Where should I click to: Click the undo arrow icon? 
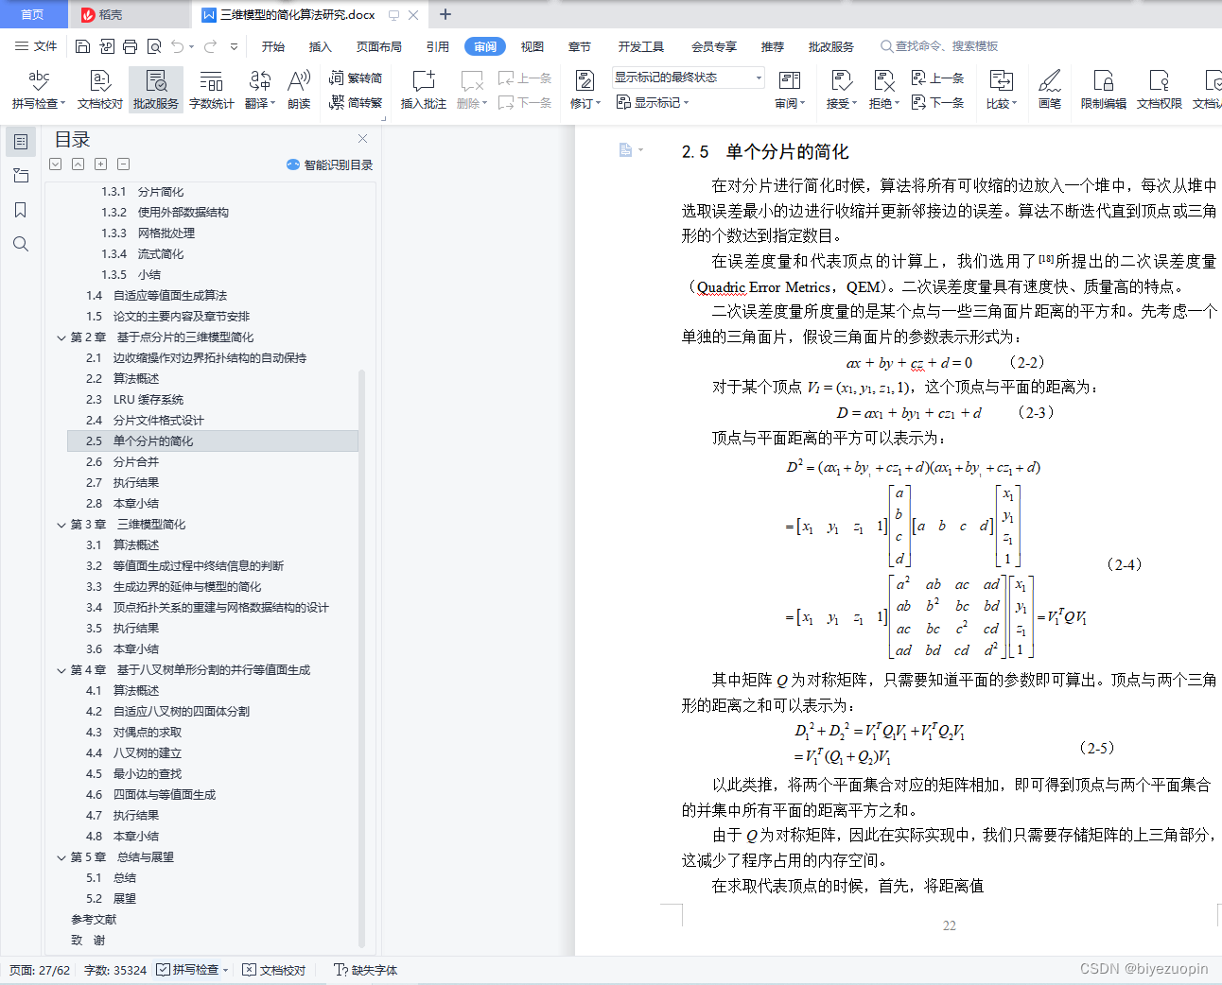point(178,46)
